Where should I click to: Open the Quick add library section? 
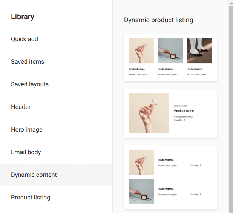[56, 39]
